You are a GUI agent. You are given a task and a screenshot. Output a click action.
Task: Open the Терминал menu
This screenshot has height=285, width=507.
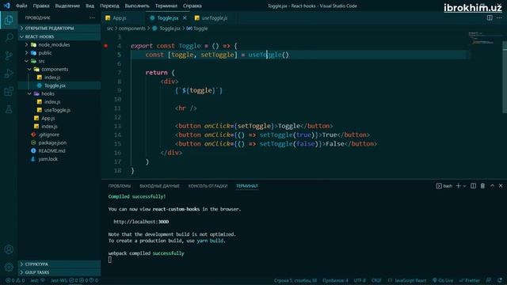[x=166, y=6]
